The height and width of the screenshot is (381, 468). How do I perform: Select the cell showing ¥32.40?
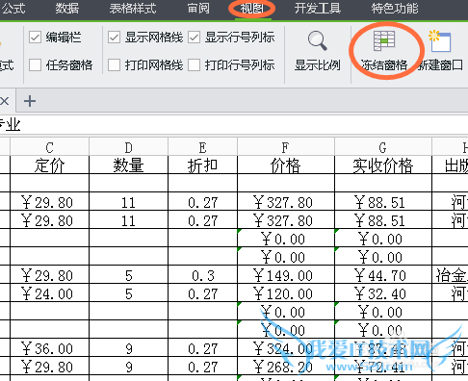(383, 293)
